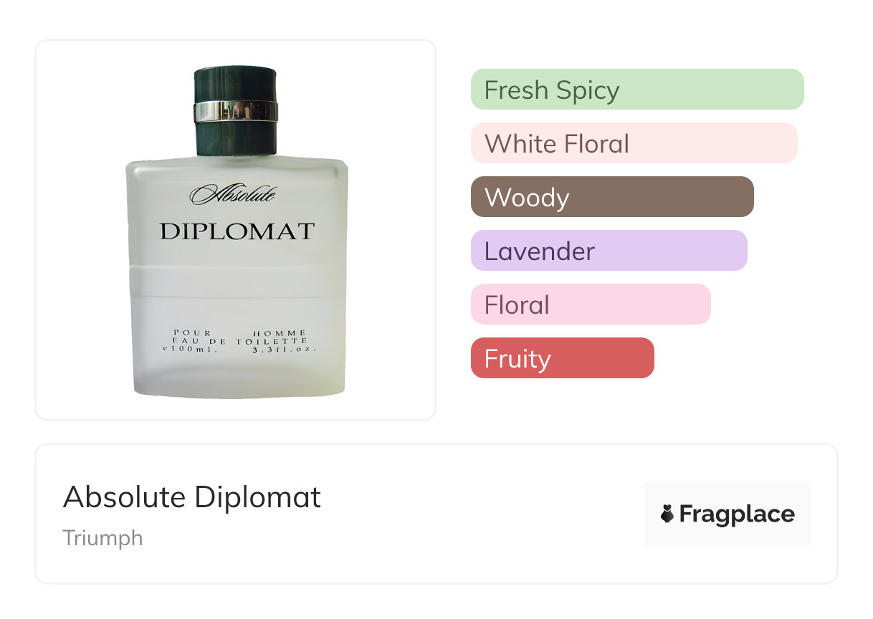The height and width of the screenshot is (619, 873).
Task: Click the Absolute Diplomat bottle image
Action: [237, 231]
